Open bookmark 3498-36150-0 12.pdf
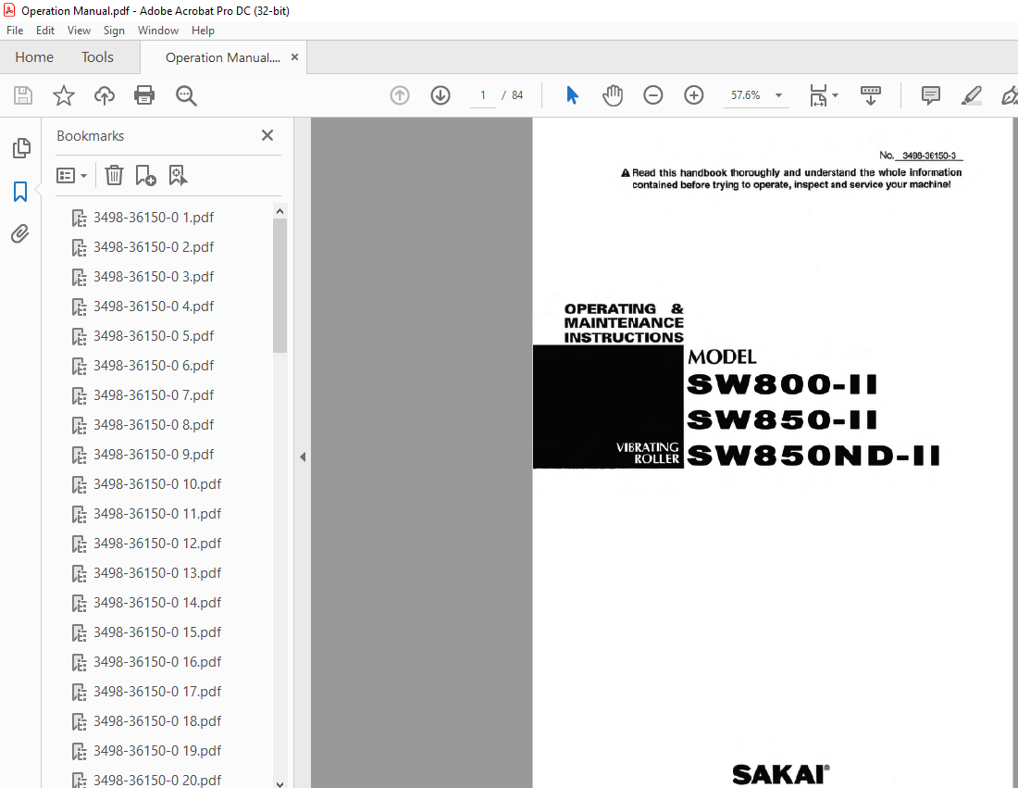The height and width of the screenshot is (788, 1018). [x=157, y=544]
